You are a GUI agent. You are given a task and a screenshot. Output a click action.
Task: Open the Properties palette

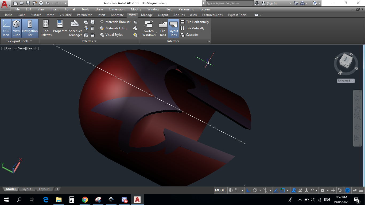[60, 26]
